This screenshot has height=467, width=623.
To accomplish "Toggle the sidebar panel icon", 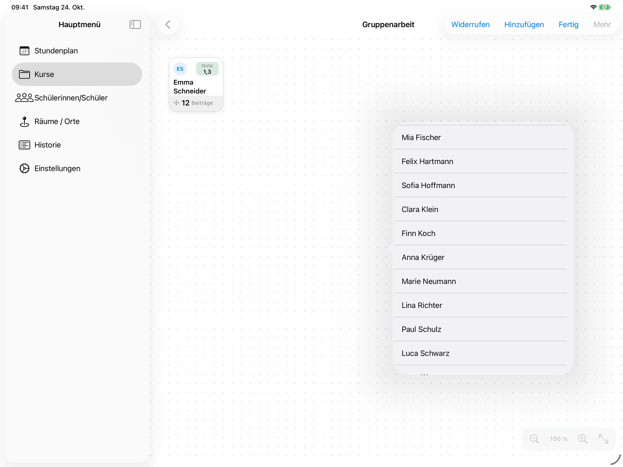I will 135,25.
